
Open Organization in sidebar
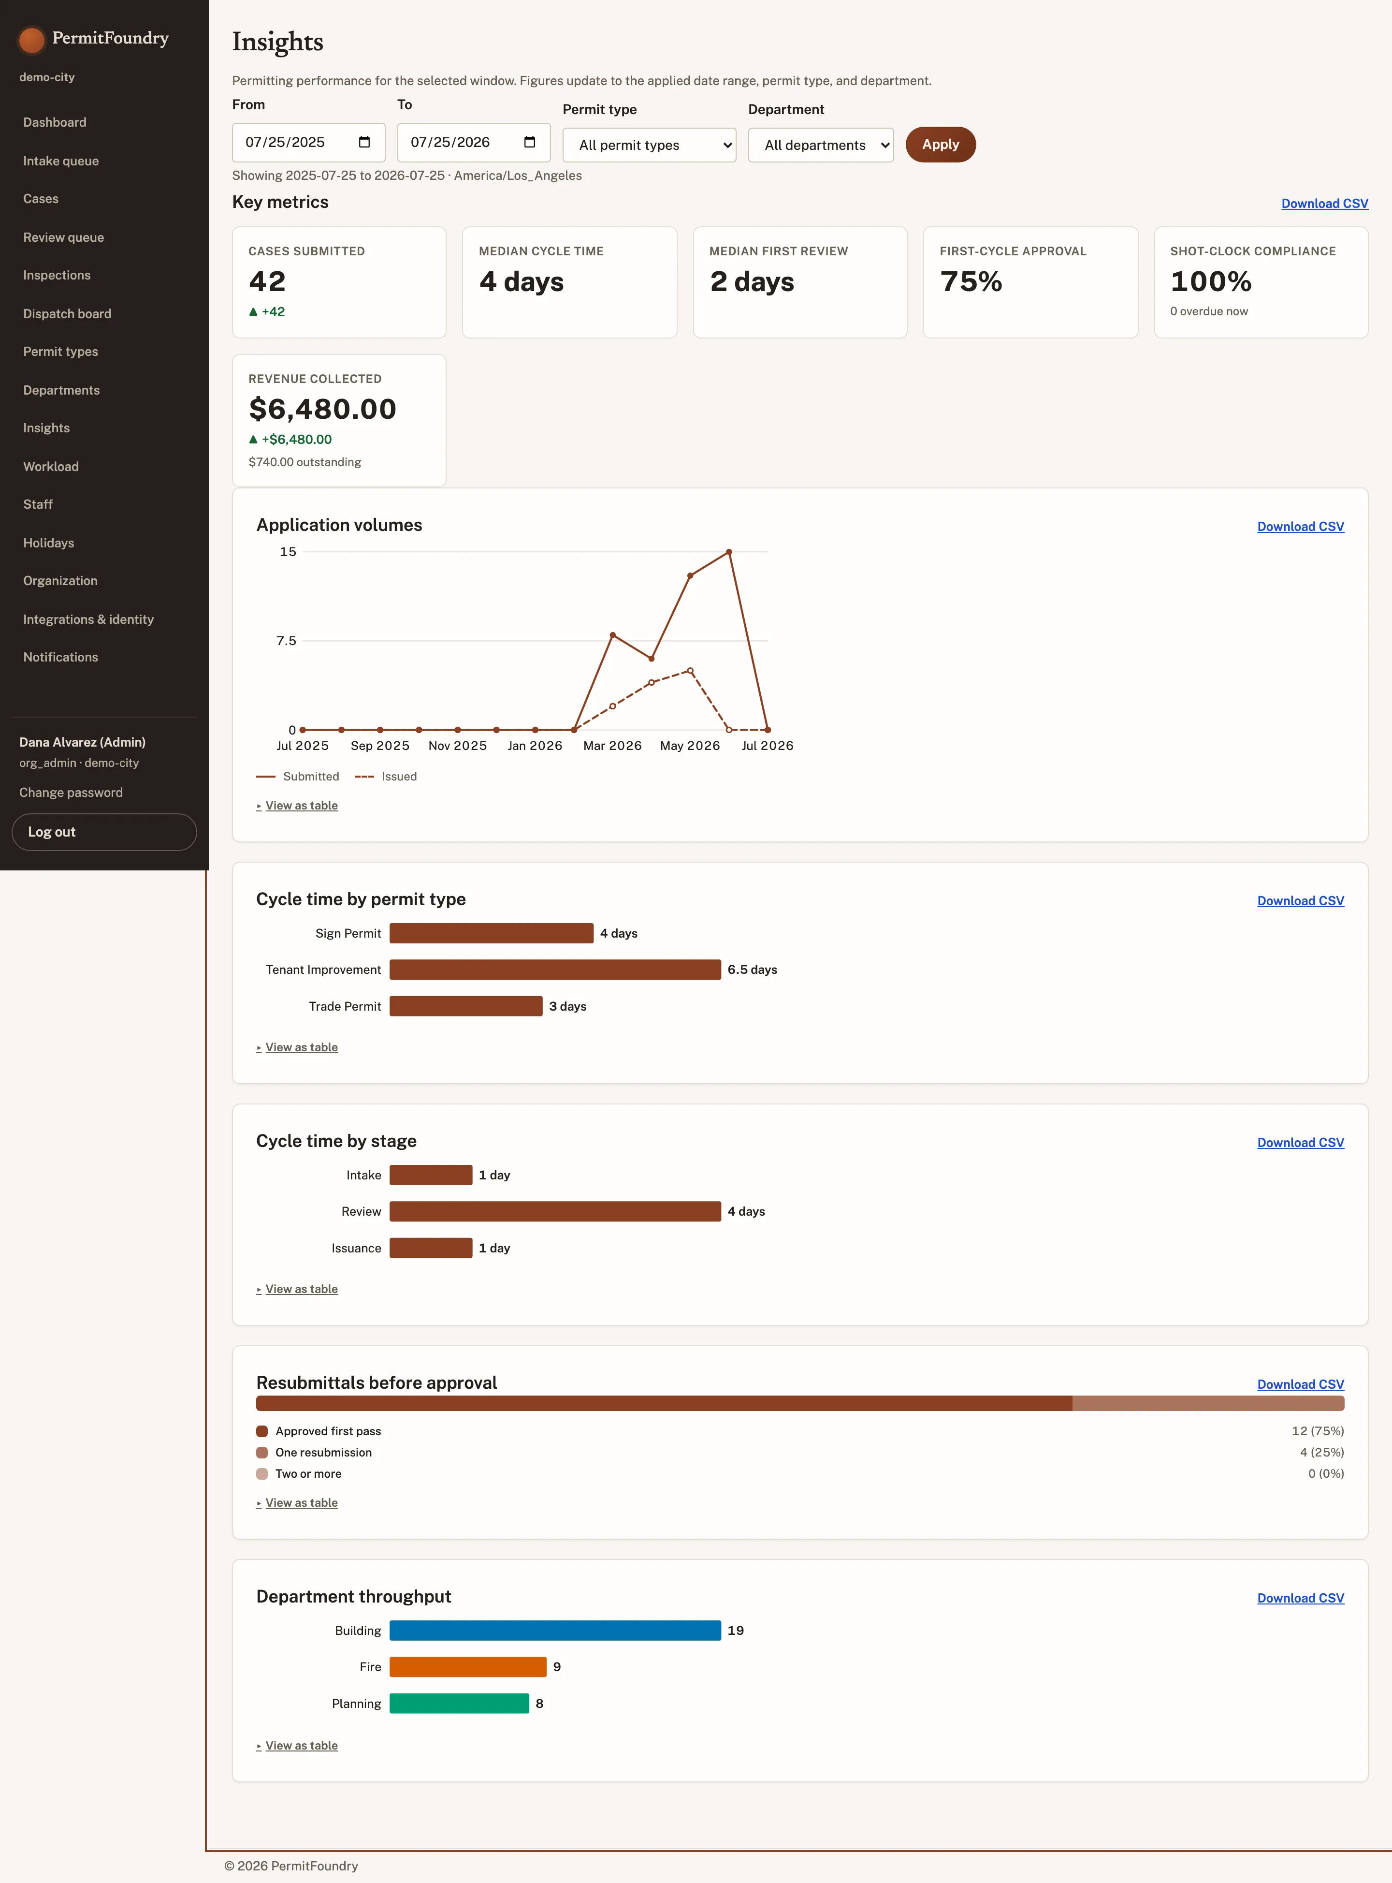tap(60, 581)
